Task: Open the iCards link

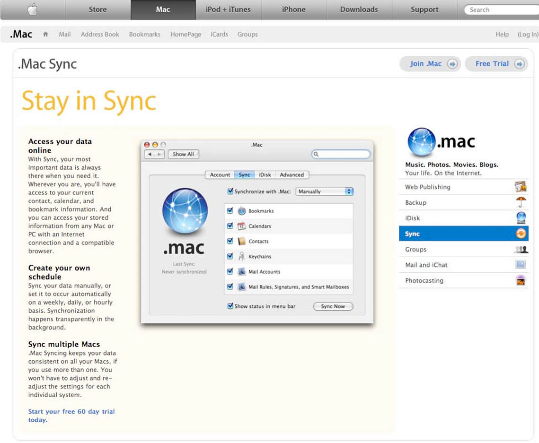Action: point(219,35)
